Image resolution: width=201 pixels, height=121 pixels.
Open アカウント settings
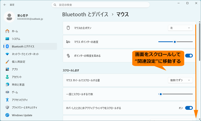coord(30,77)
